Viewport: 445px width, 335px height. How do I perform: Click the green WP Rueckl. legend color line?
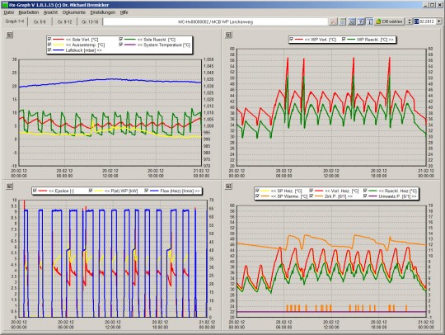[350, 40]
